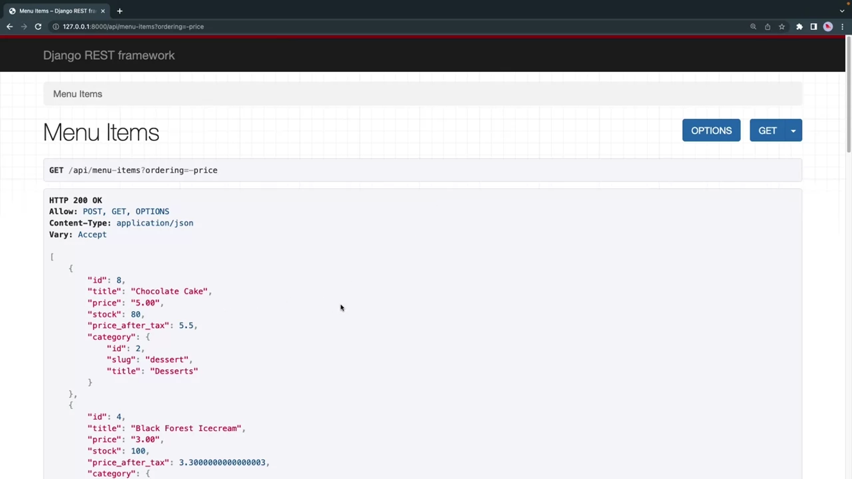Image resolution: width=852 pixels, height=479 pixels.
Task: Expand the GET format dropdown arrow
Action: [793, 131]
